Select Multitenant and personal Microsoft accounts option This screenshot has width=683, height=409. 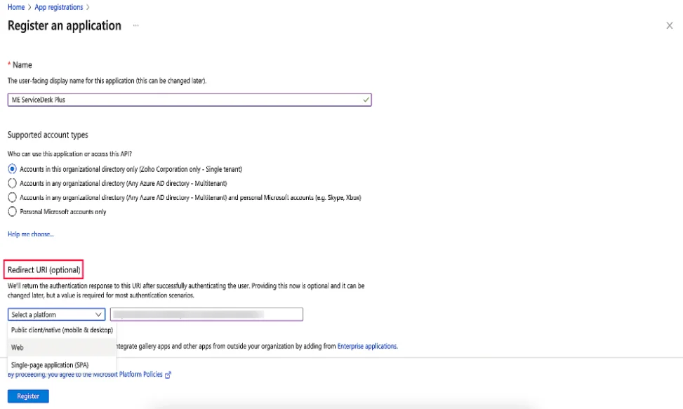12,198
